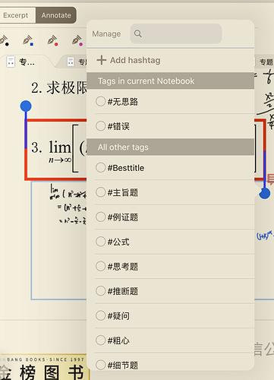Select the blue pen tool
The width and height of the screenshot is (274, 380).
tap(28, 40)
